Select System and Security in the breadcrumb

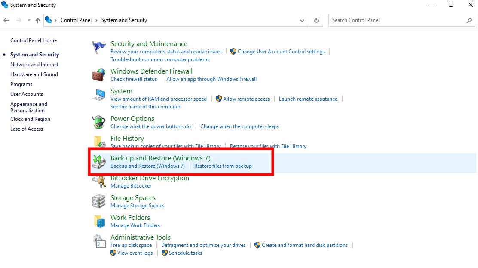[x=124, y=20]
